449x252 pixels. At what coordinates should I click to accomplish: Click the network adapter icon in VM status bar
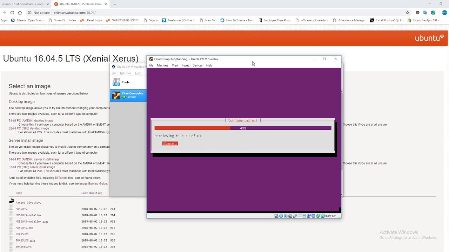coord(290,216)
